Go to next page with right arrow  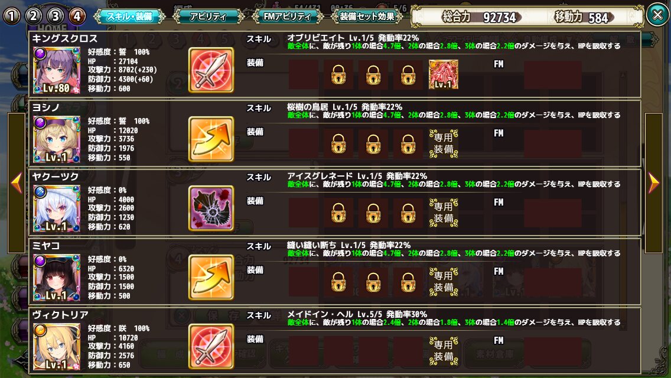coord(653,183)
